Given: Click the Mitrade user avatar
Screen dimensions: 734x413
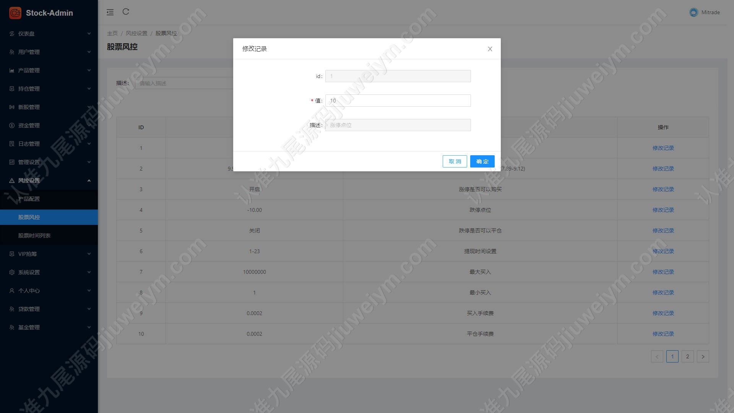Looking at the screenshot, I should 693,12.
